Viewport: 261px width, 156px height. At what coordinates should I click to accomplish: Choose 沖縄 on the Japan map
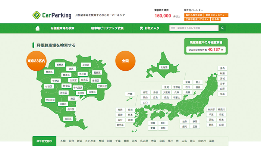tap(130, 94)
